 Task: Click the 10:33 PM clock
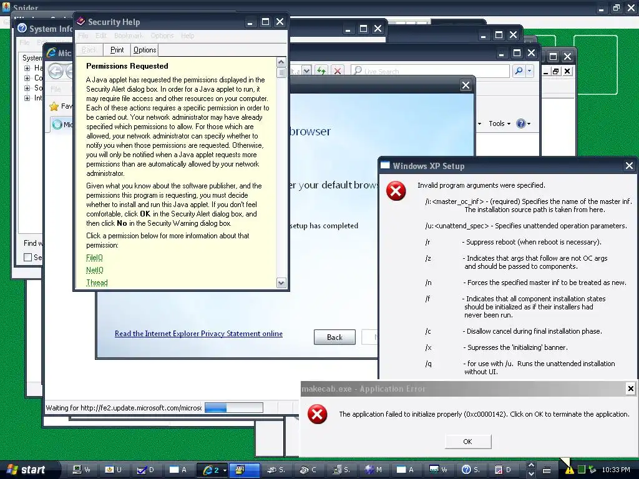click(x=615, y=470)
